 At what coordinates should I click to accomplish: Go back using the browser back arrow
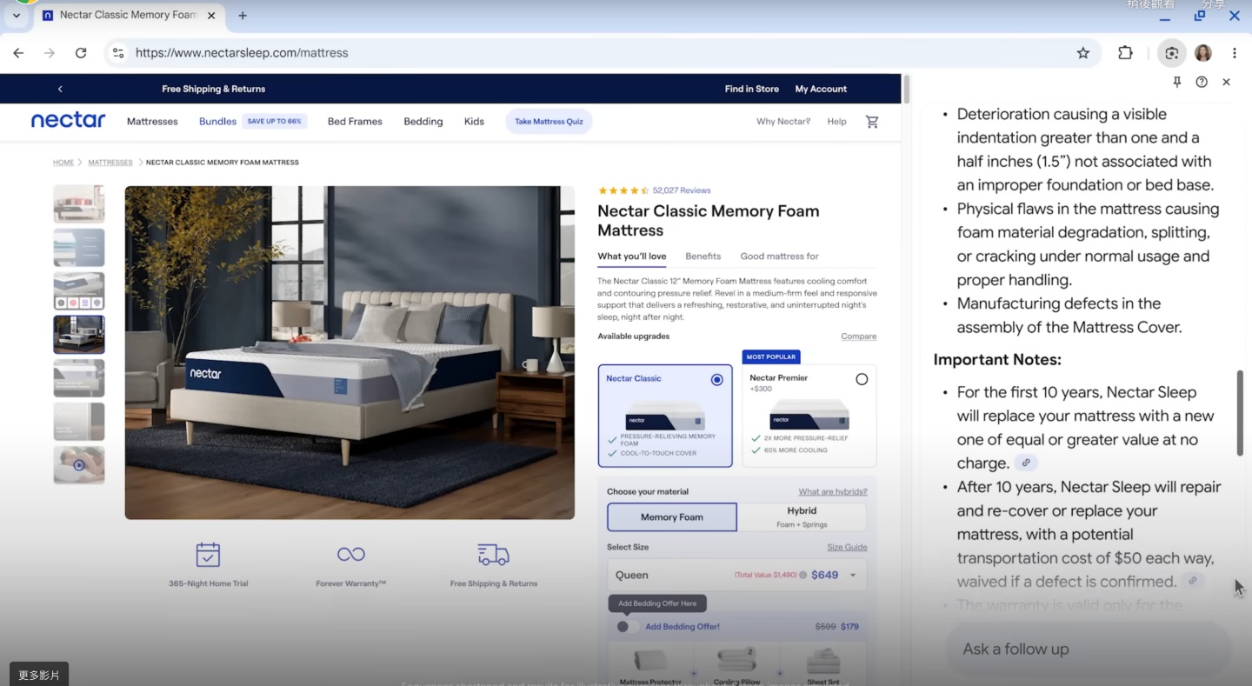(x=18, y=53)
